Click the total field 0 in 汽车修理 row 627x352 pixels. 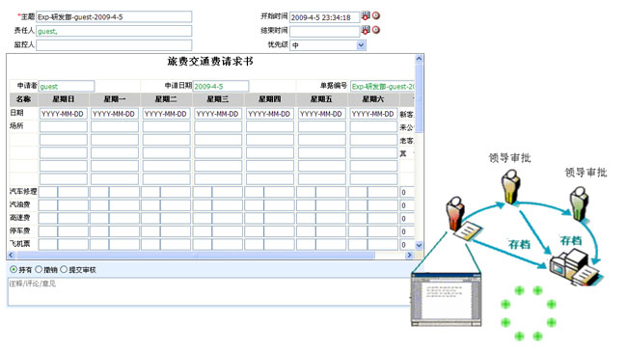coord(407,193)
